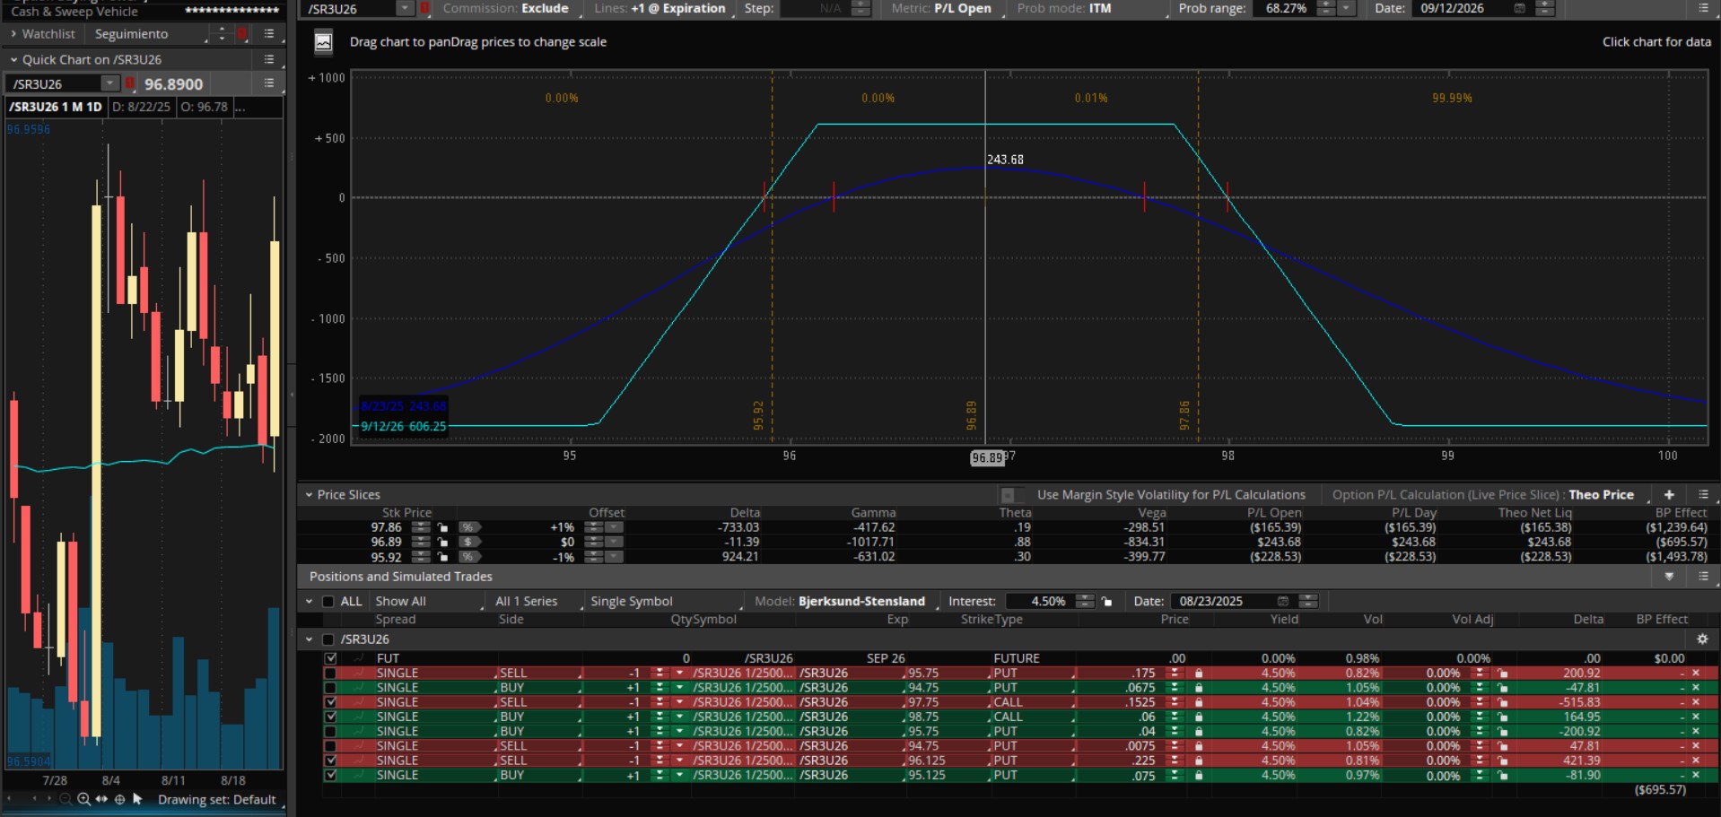Uncheck the FUT /SR3U26 future row checkbox

point(330,658)
